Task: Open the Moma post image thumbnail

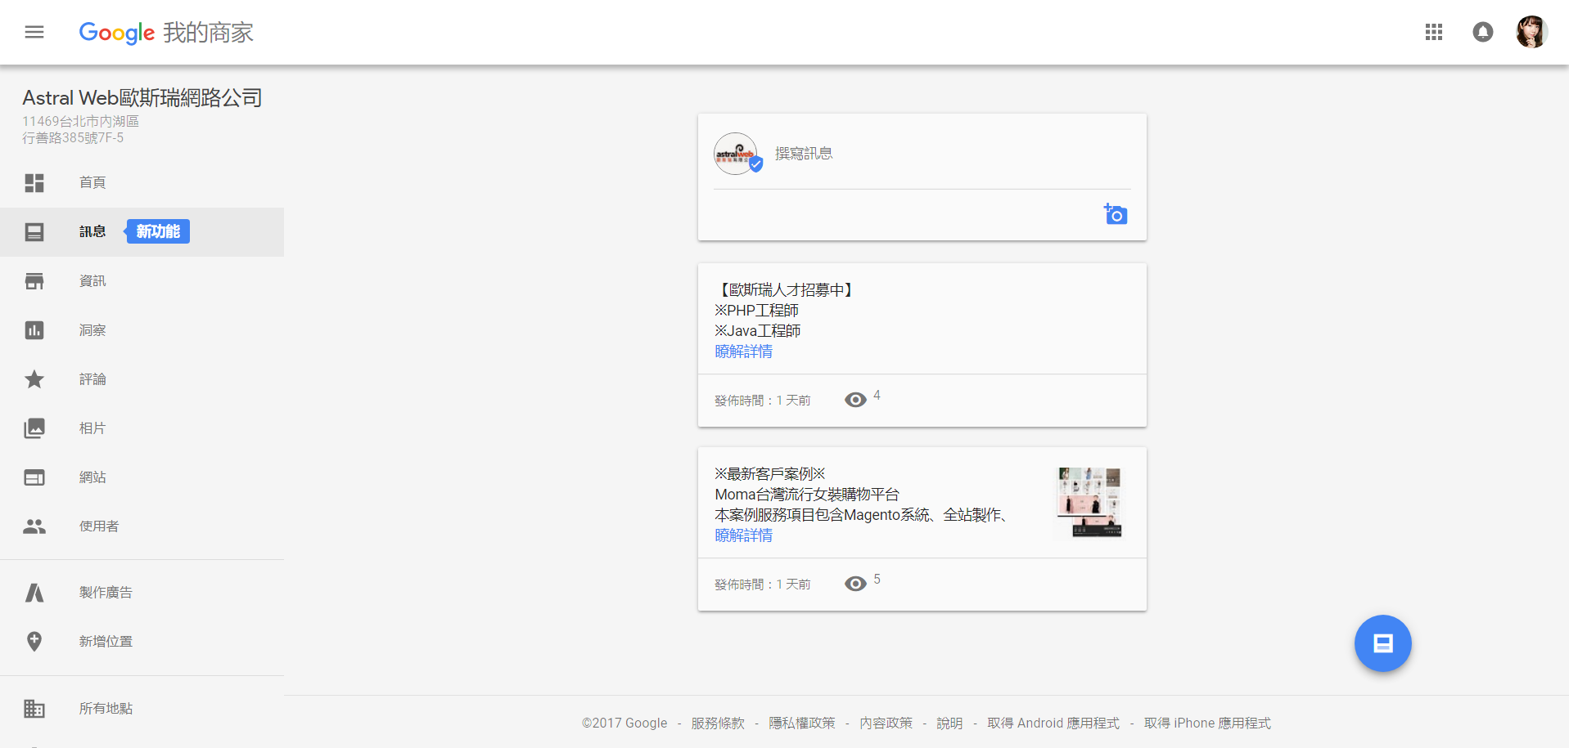Action: click(1089, 502)
